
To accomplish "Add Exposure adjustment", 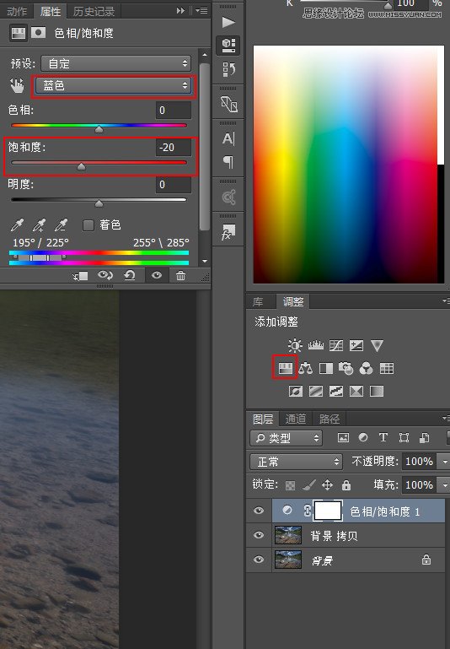I will 356,345.
